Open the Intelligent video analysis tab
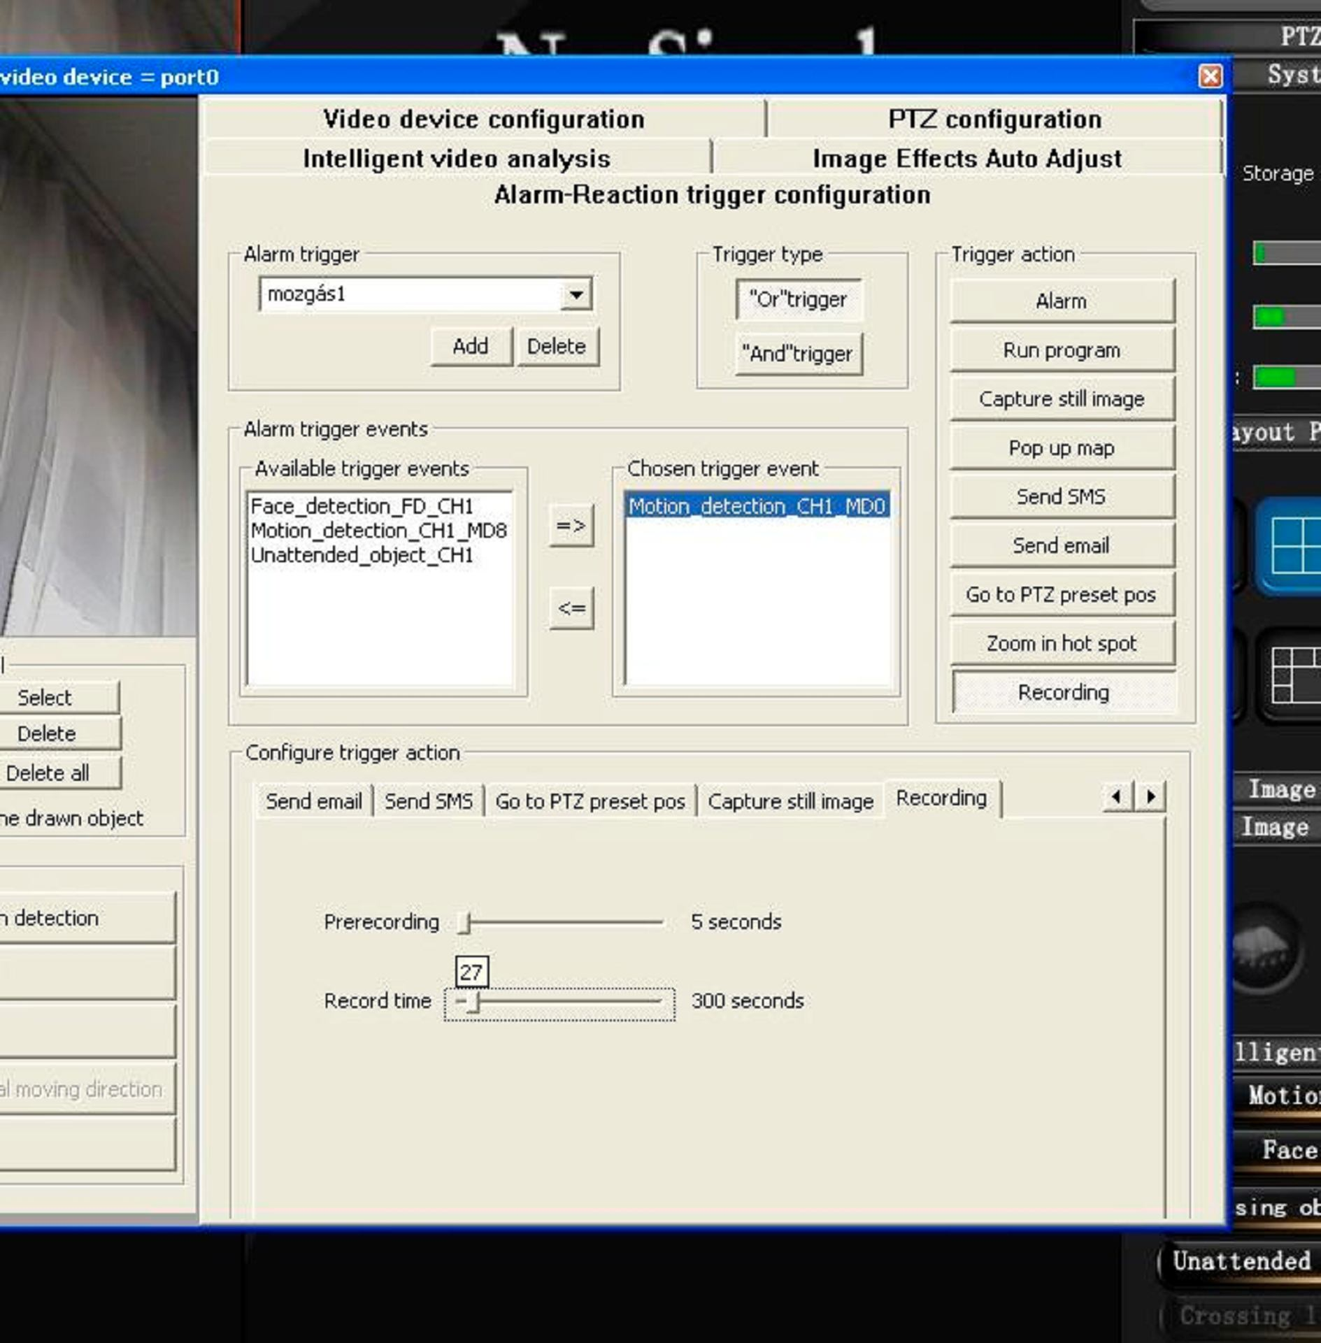The width and height of the screenshot is (1321, 1343). pos(457,159)
